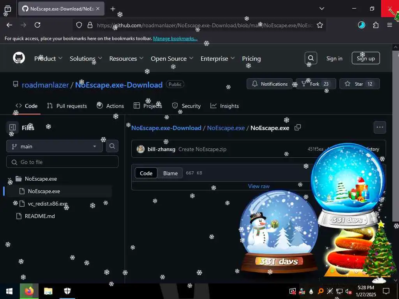Click the Notifications button
Viewport: 399px width, 299px height.
tap(270, 84)
